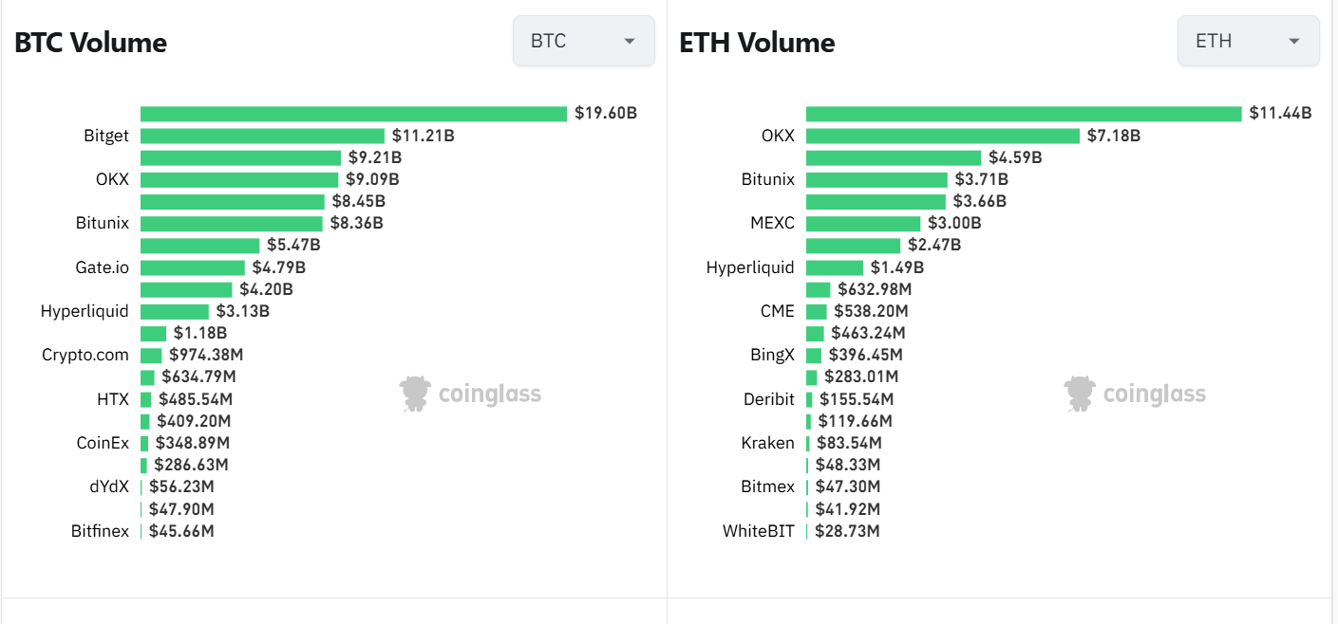This screenshot has height=624, width=1338.
Task: Click the Coinglass watermark text beside ETH logo
Action: pyautogui.click(x=1155, y=394)
